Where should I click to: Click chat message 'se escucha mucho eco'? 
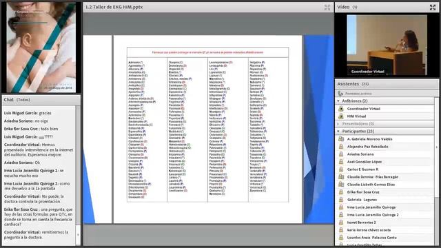click(x=34, y=173)
